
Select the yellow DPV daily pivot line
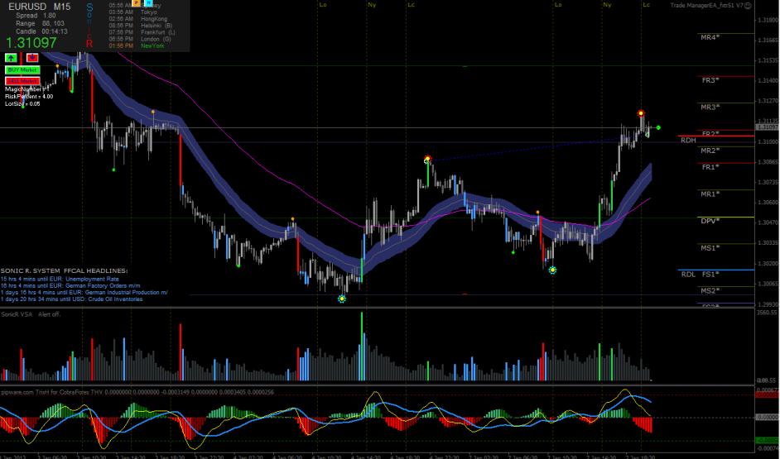(x=709, y=221)
